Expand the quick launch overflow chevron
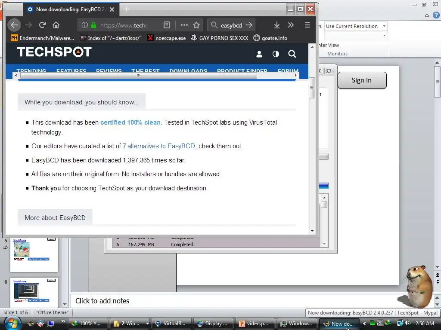441x330 pixels. coord(63,321)
